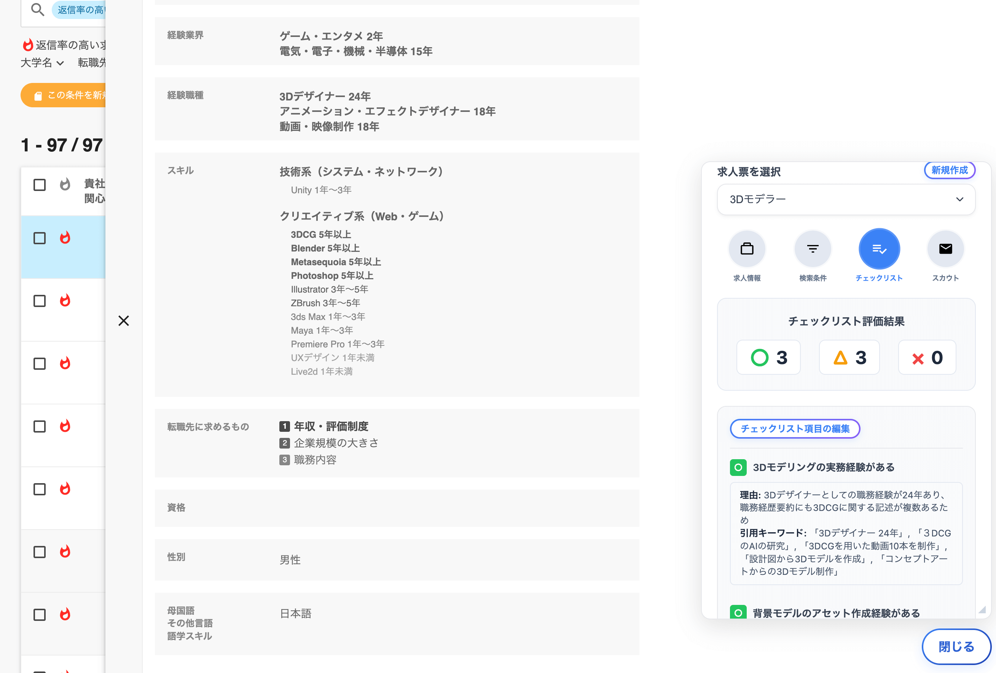Click the red cross count 0 result
The width and height of the screenshot is (996, 673).
[x=927, y=357]
